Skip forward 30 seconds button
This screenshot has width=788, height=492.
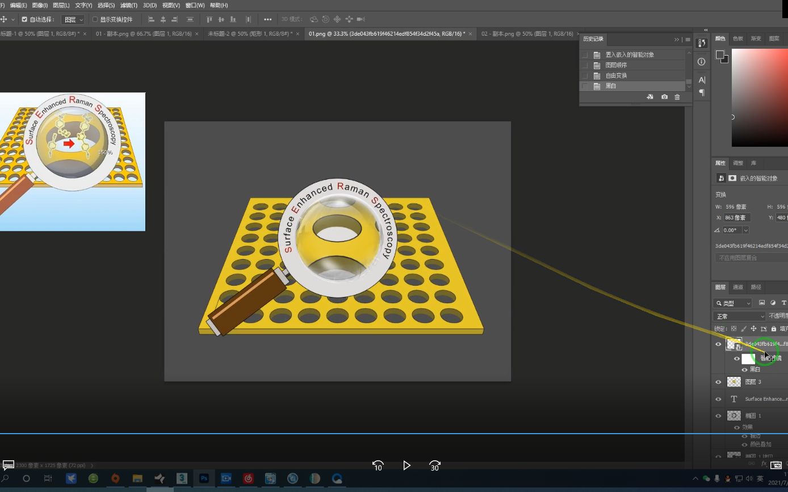click(x=435, y=465)
